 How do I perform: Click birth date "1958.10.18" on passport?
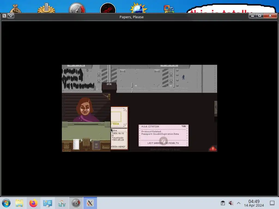118,133
